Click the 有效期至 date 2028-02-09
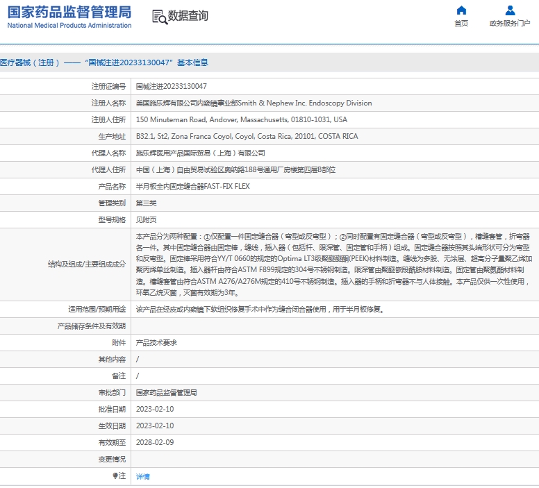Viewport: 539px width, 488px height. pyautogui.click(x=155, y=442)
